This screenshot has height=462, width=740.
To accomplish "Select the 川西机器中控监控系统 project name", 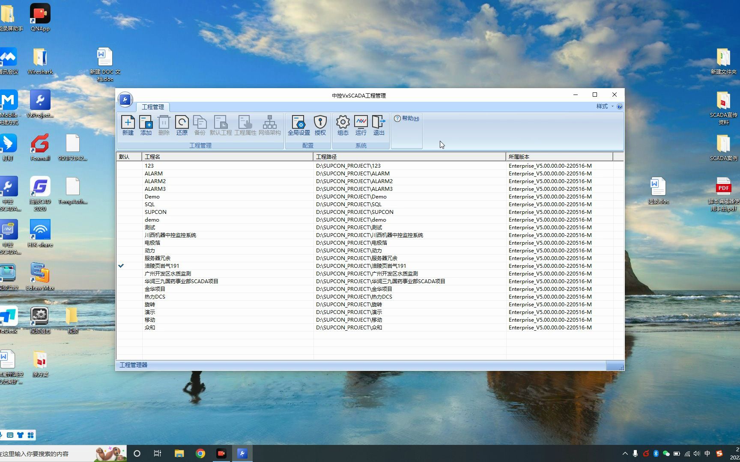I will tap(170, 235).
